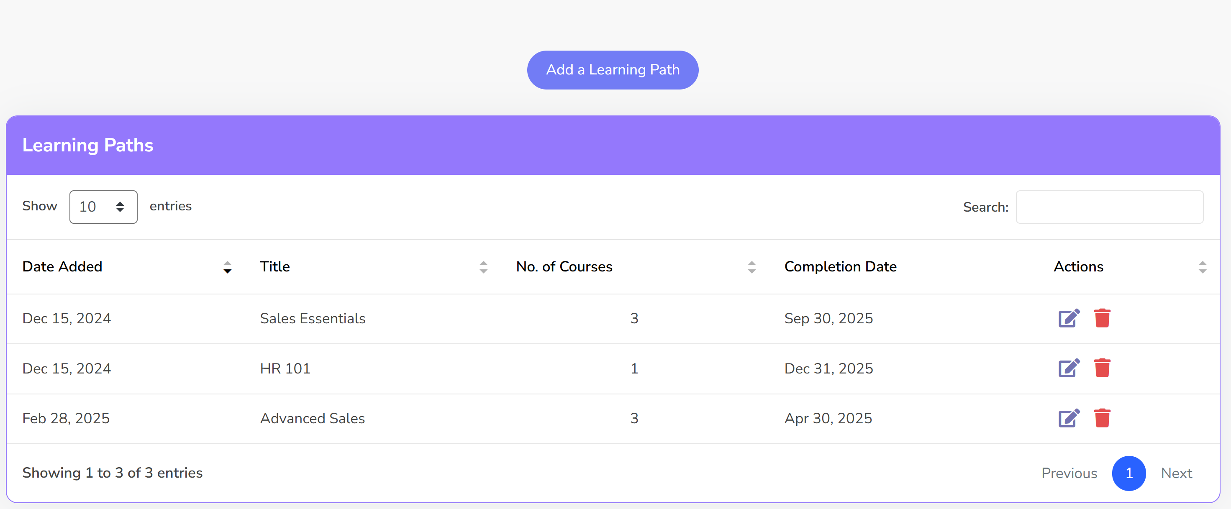Delete the Advanced Sales learning path
Image resolution: width=1231 pixels, height=509 pixels.
pyautogui.click(x=1102, y=418)
